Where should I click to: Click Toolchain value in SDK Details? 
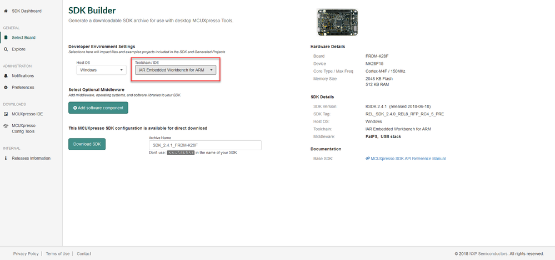398,129
